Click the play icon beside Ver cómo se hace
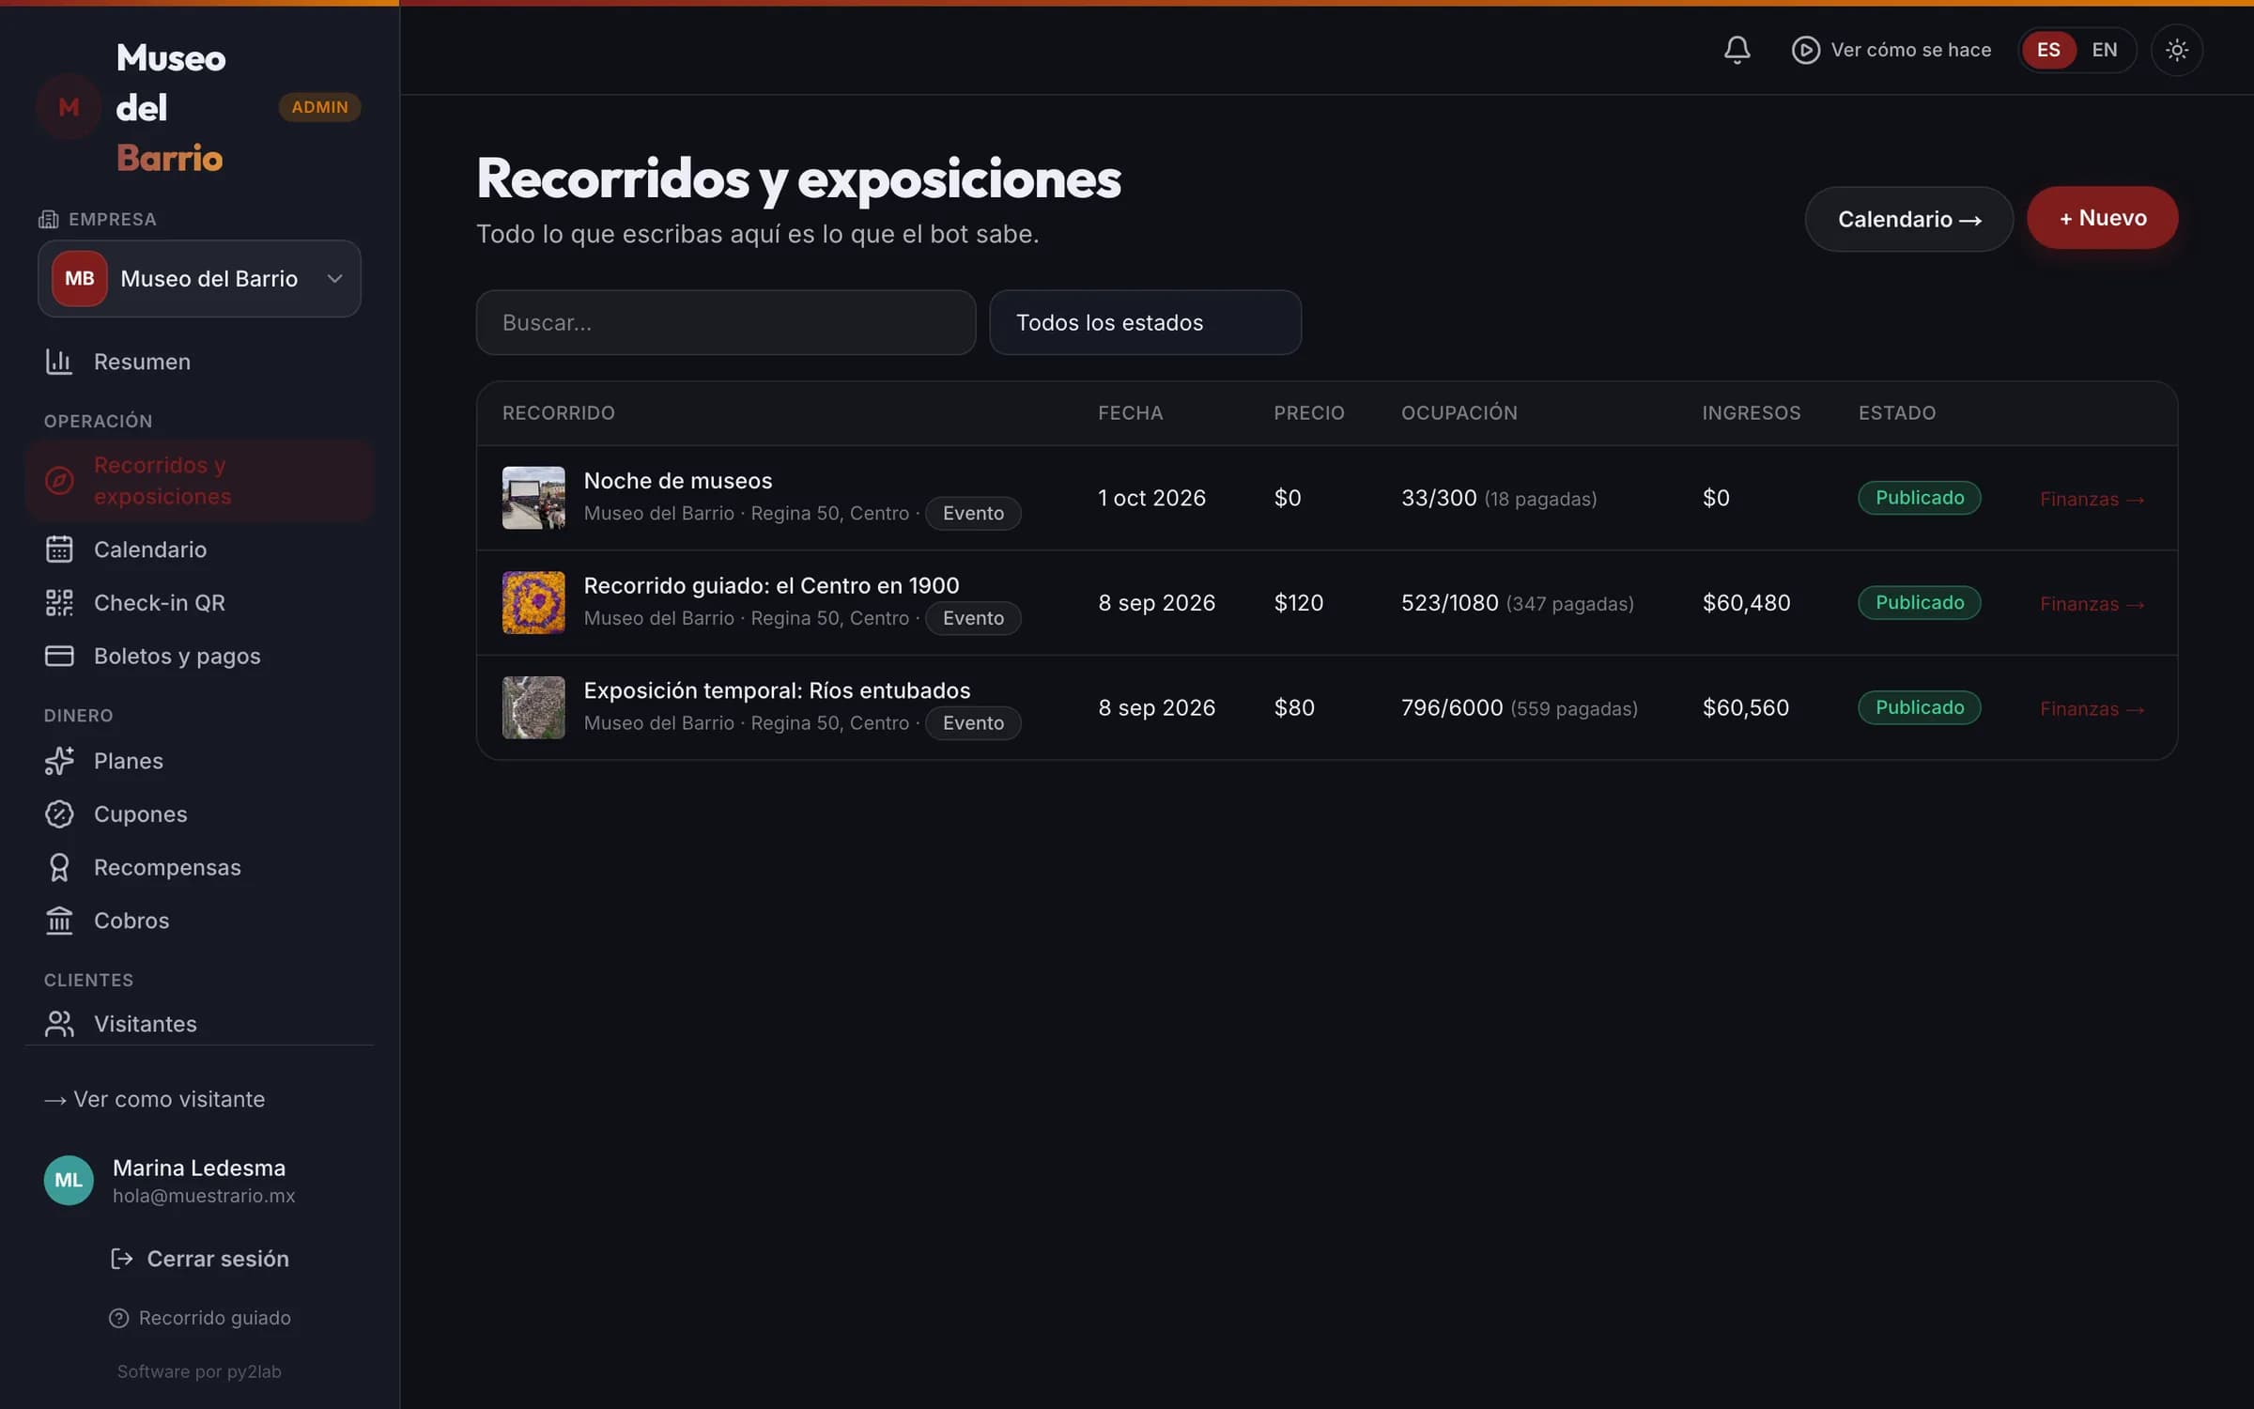The width and height of the screenshot is (2254, 1409). coord(1805,50)
